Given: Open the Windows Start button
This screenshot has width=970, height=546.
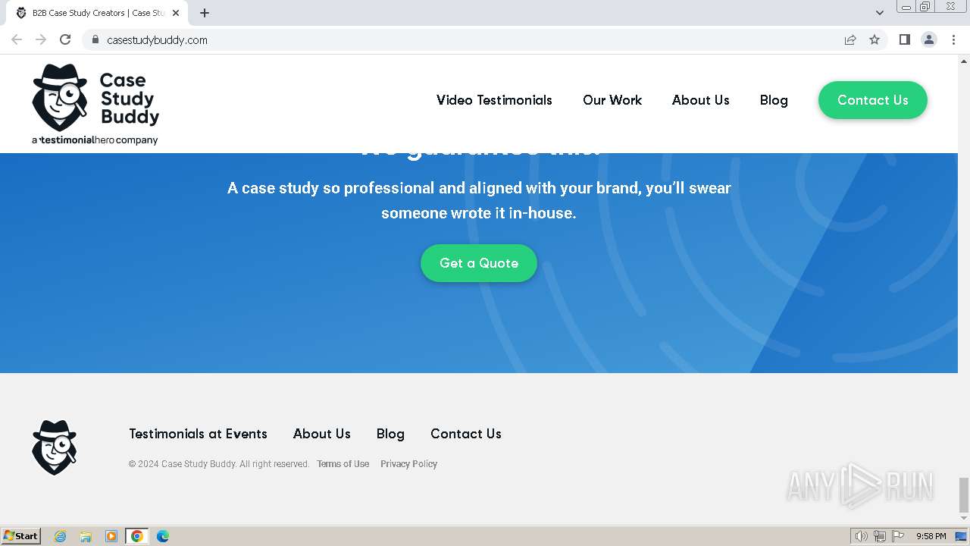Looking at the screenshot, I should click(x=21, y=536).
